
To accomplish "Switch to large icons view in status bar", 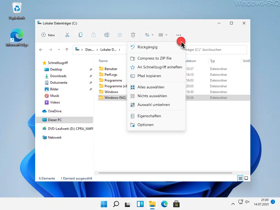I will tap(246, 178).
